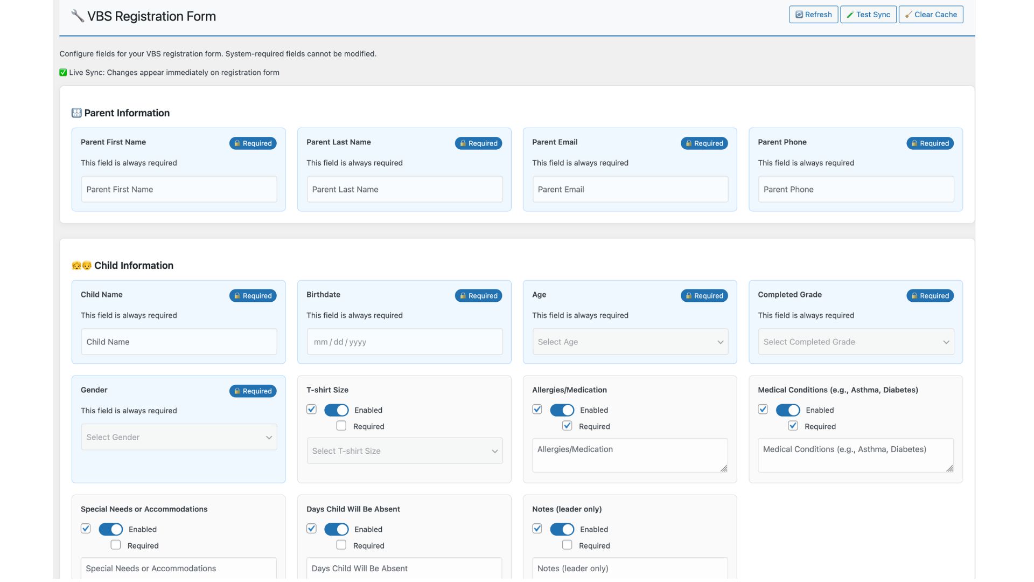Click the Birthdate mm/dd/yyyy date field
This screenshot has width=1034, height=582.
click(x=404, y=342)
